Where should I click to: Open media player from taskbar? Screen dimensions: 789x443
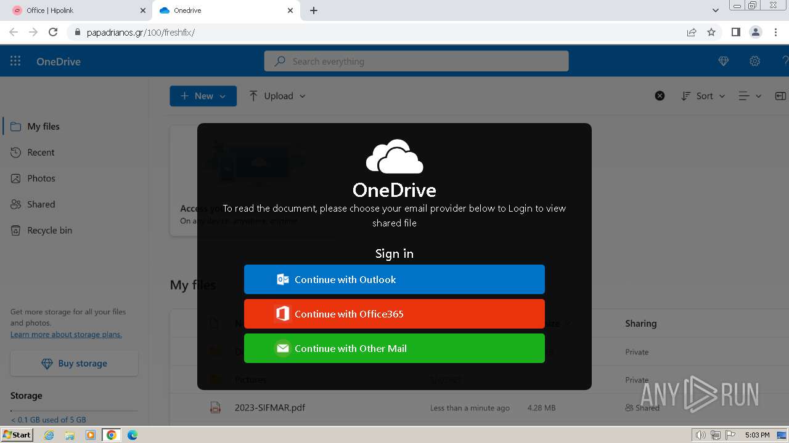tap(91, 435)
